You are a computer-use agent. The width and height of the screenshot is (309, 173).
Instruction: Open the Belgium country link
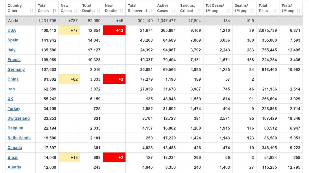tap(15, 128)
